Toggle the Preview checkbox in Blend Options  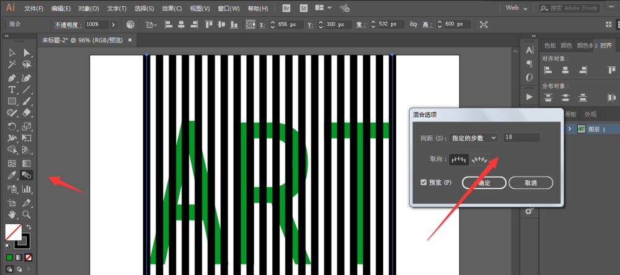tap(423, 182)
